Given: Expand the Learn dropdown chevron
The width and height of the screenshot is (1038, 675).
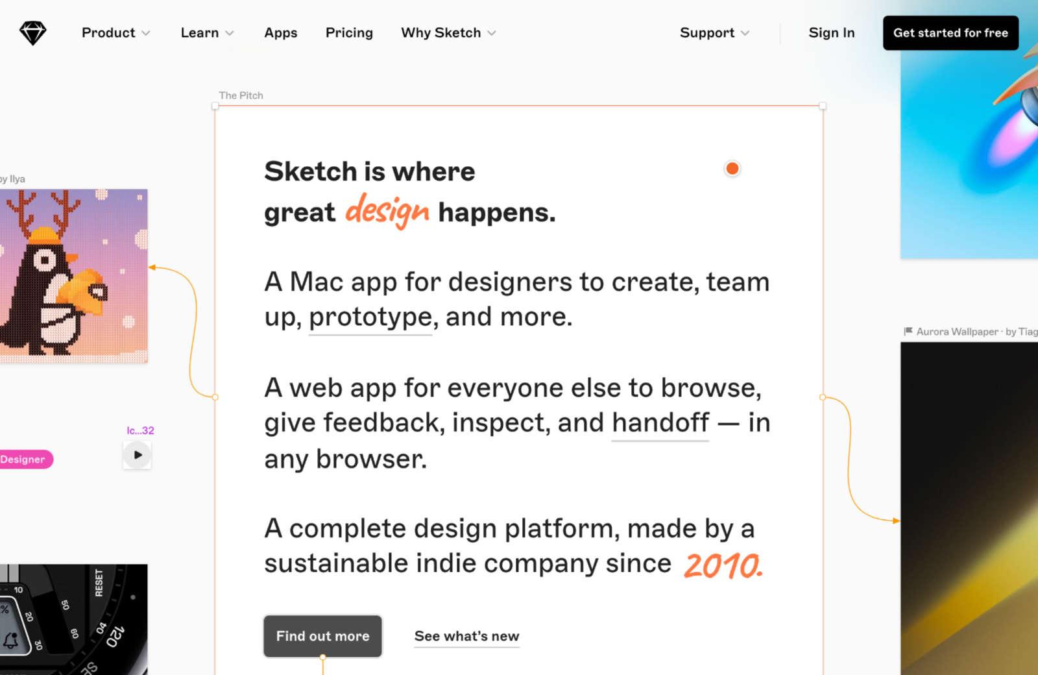Looking at the screenshot, I should 230,33.
